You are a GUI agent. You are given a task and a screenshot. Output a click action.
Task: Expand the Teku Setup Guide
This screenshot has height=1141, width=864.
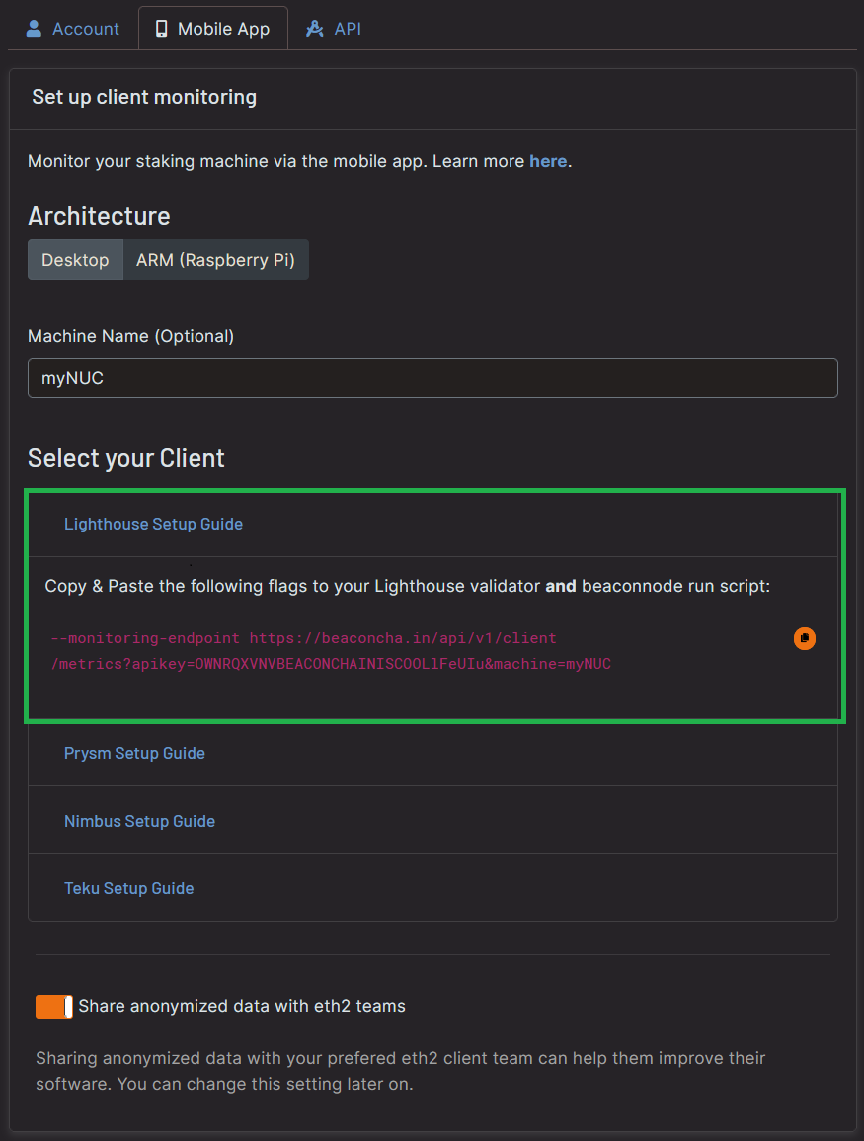tap(128, 887)
